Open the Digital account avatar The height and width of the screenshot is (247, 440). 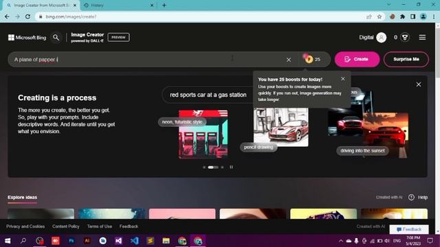[381, 38]
